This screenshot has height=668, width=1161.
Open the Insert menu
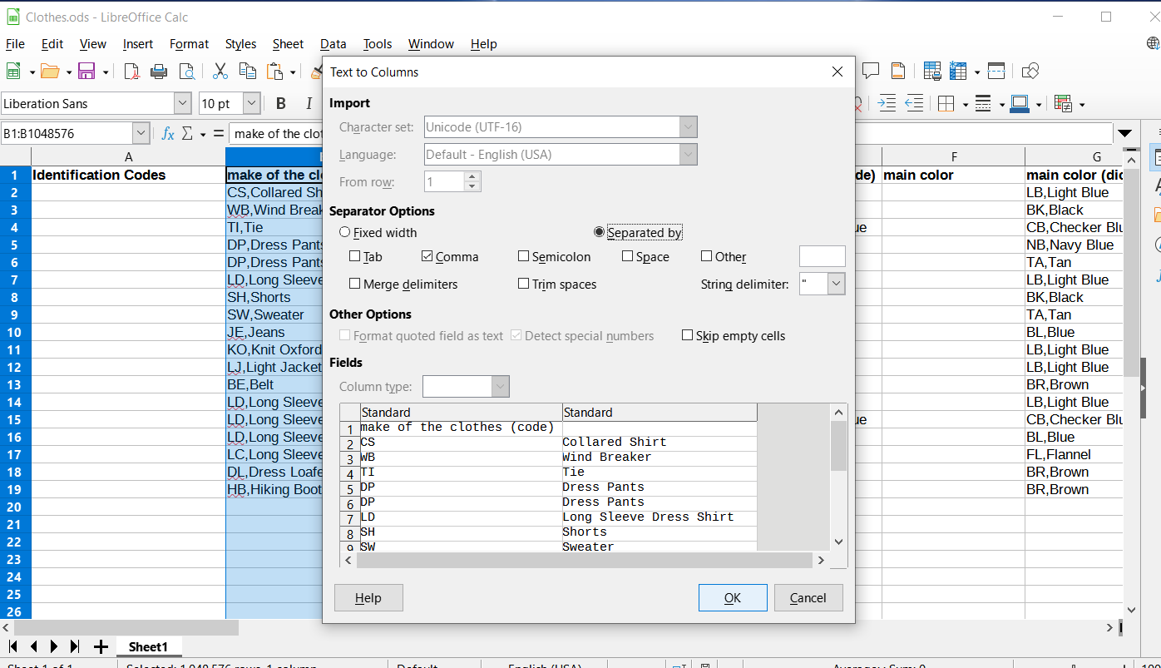click(x=138, y=44)
